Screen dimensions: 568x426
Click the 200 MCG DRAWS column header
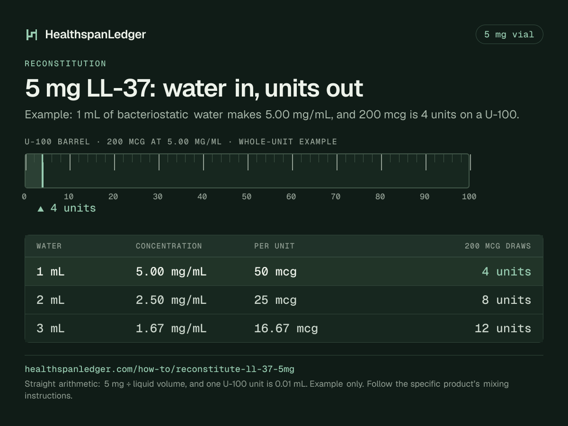[498, 246]
